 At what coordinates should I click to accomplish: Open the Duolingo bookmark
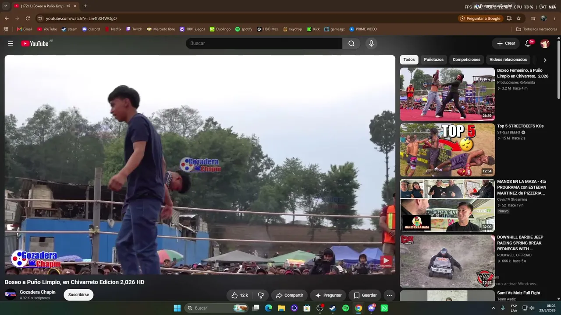tap(220, 29)
